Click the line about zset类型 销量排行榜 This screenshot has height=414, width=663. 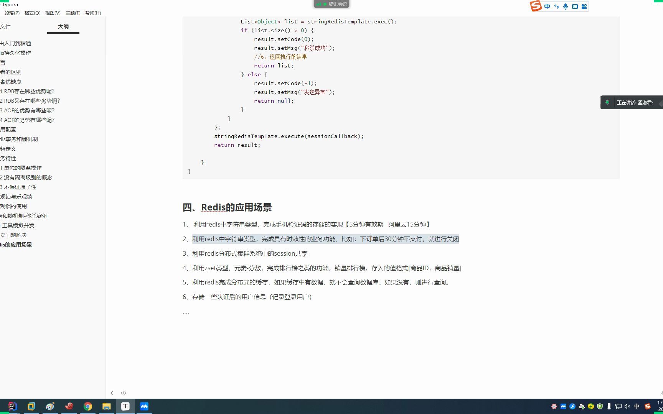[322, 268]
